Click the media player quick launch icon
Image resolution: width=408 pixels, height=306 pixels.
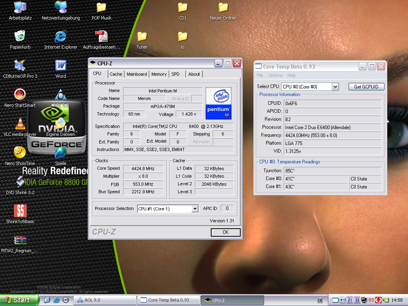click(65, 300)
